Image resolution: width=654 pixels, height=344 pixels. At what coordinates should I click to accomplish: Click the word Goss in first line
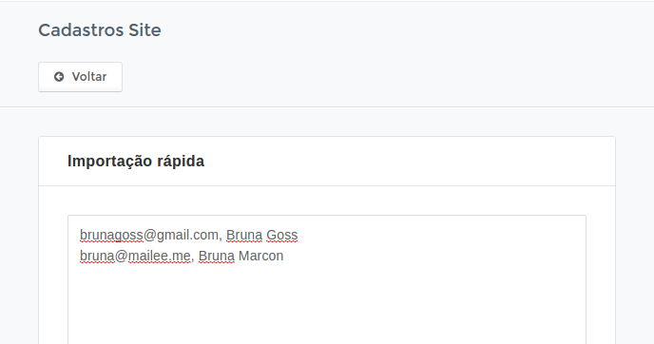(282, 235)
